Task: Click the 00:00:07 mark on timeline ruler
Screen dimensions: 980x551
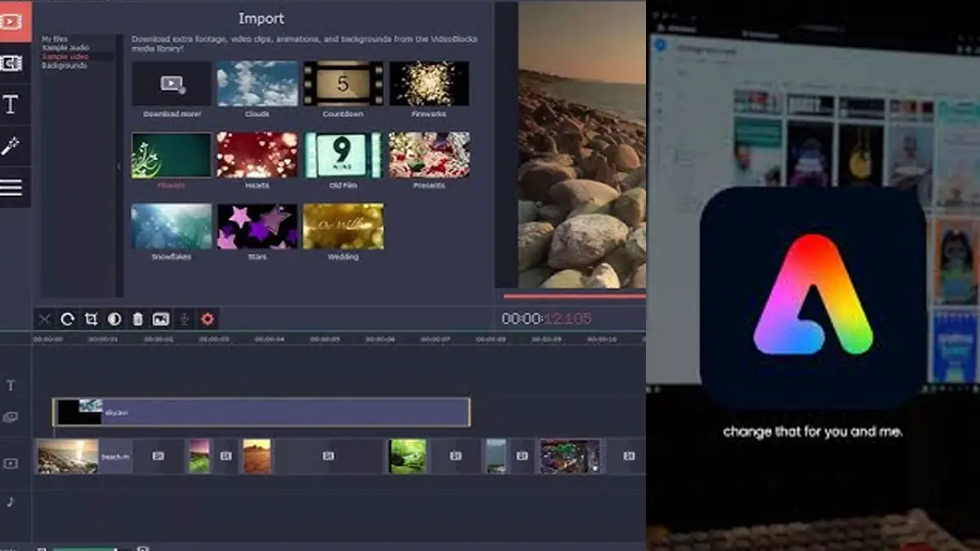Action: 435,339
